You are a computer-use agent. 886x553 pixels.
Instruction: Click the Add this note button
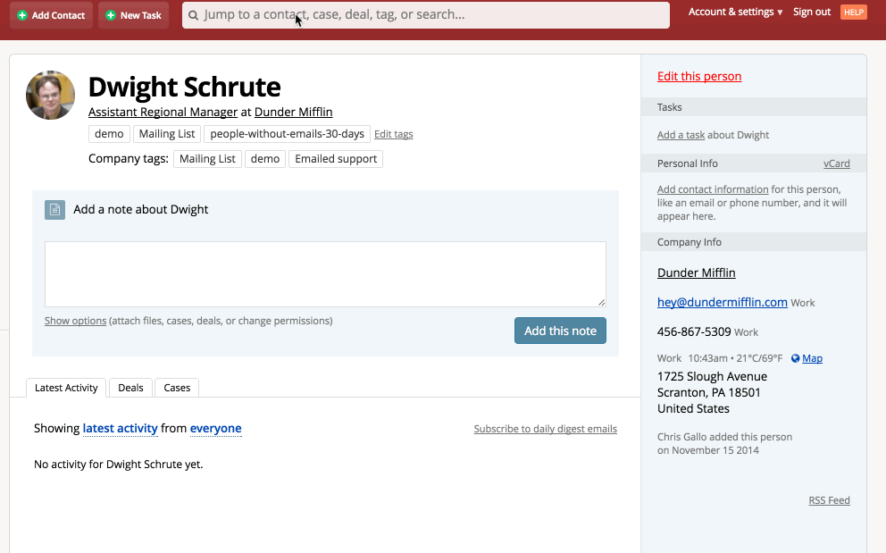click(x=560, y=331)
